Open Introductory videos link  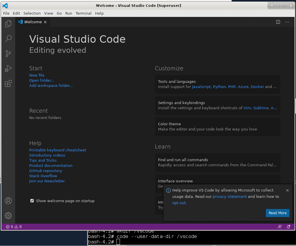point(47,155)
